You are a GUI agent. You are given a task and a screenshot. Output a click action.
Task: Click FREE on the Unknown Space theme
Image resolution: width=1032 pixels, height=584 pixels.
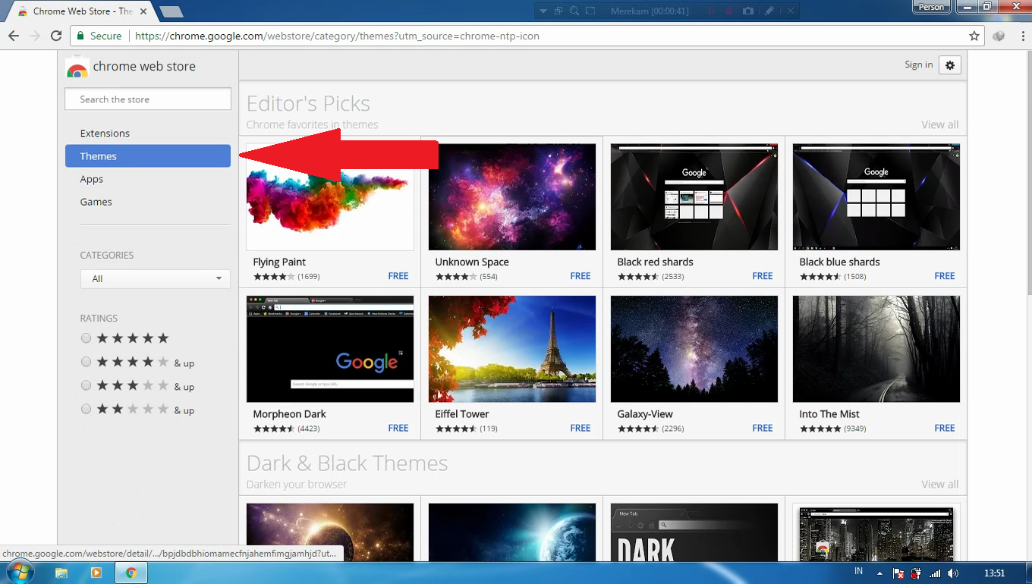click(x=580, y=276)
